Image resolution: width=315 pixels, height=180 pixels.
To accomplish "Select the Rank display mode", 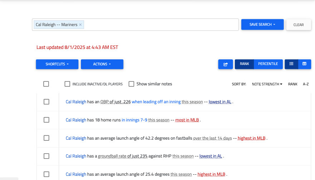I will 244,64.
